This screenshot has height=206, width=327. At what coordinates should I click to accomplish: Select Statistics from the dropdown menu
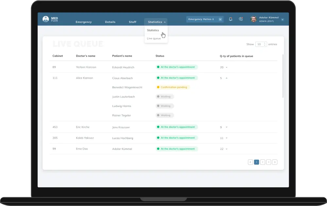(153, 30)
